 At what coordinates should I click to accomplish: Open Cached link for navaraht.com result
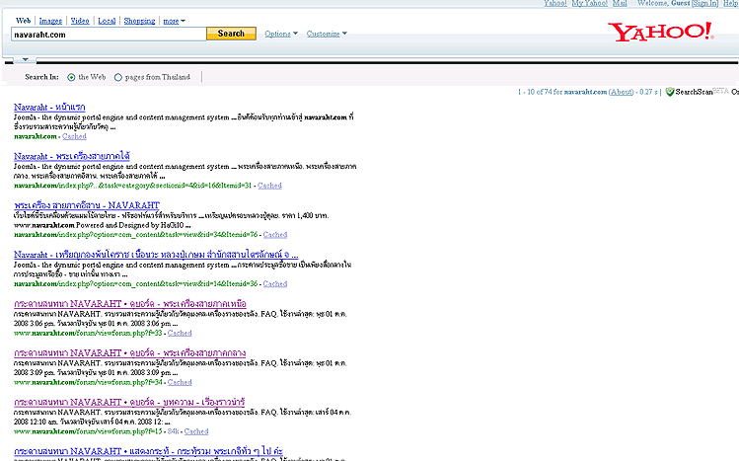(74, 136)
